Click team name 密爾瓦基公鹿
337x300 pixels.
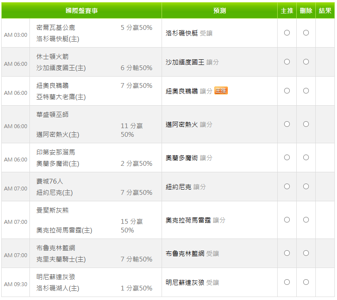tap(56, 28)
